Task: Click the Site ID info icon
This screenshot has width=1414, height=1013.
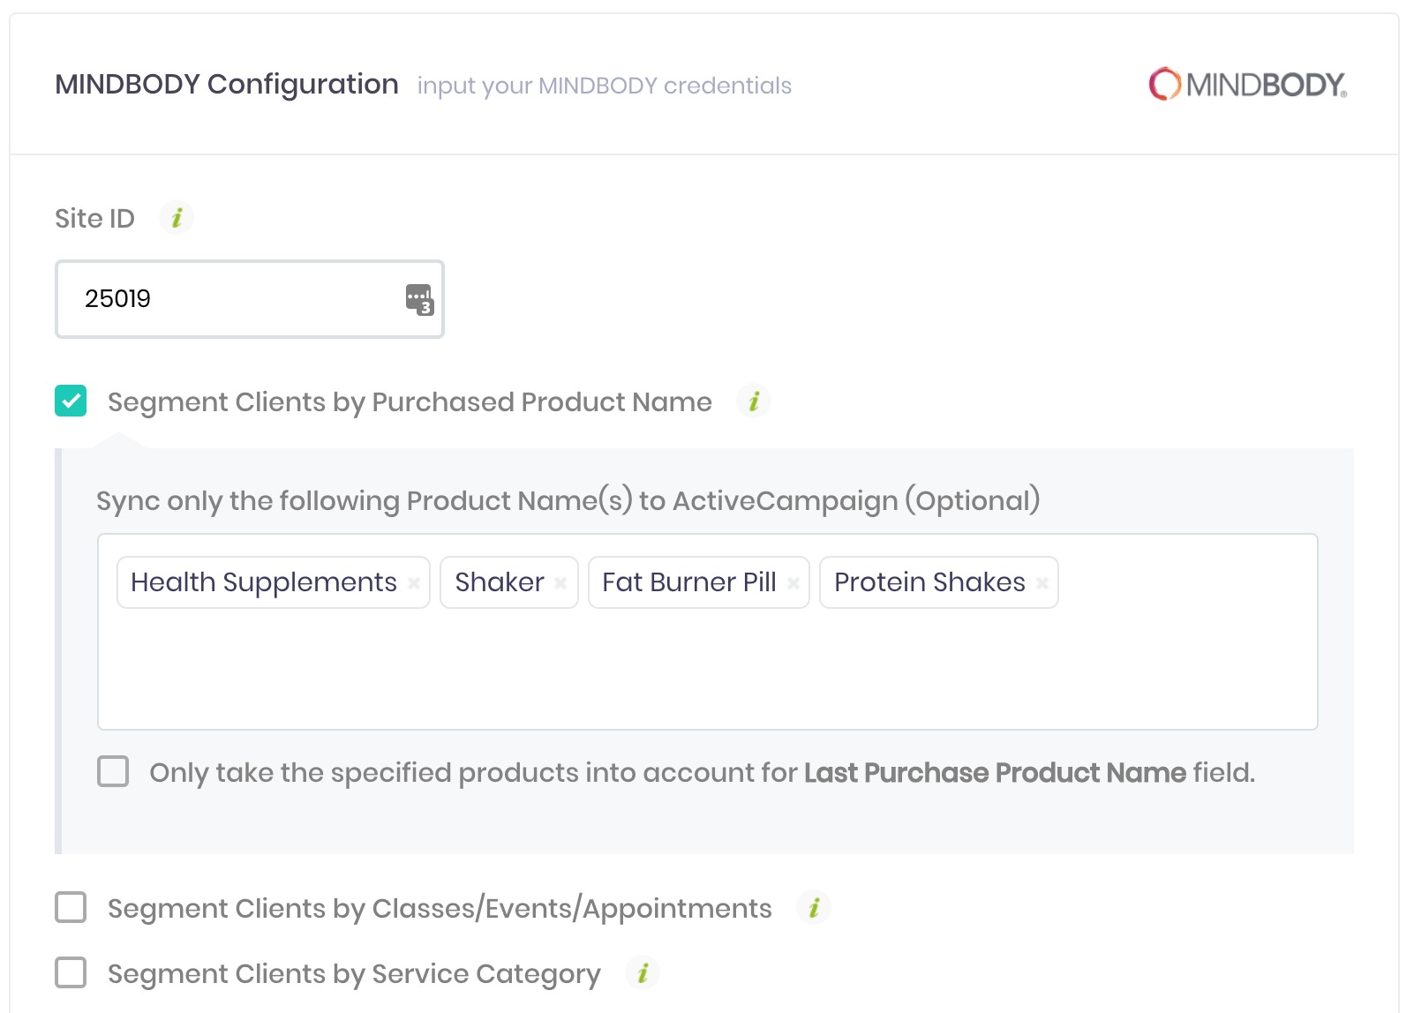Action: [x=177, y=217]
